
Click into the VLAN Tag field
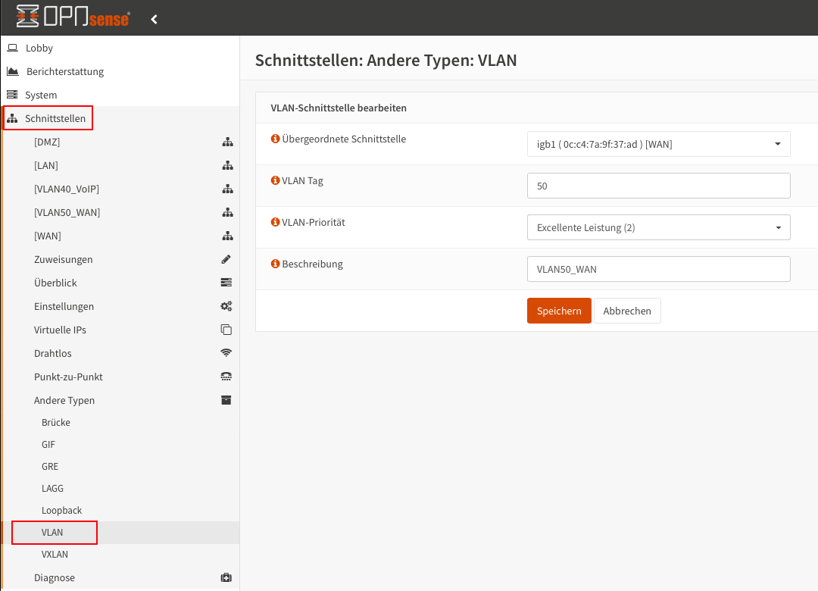[658, 186]
